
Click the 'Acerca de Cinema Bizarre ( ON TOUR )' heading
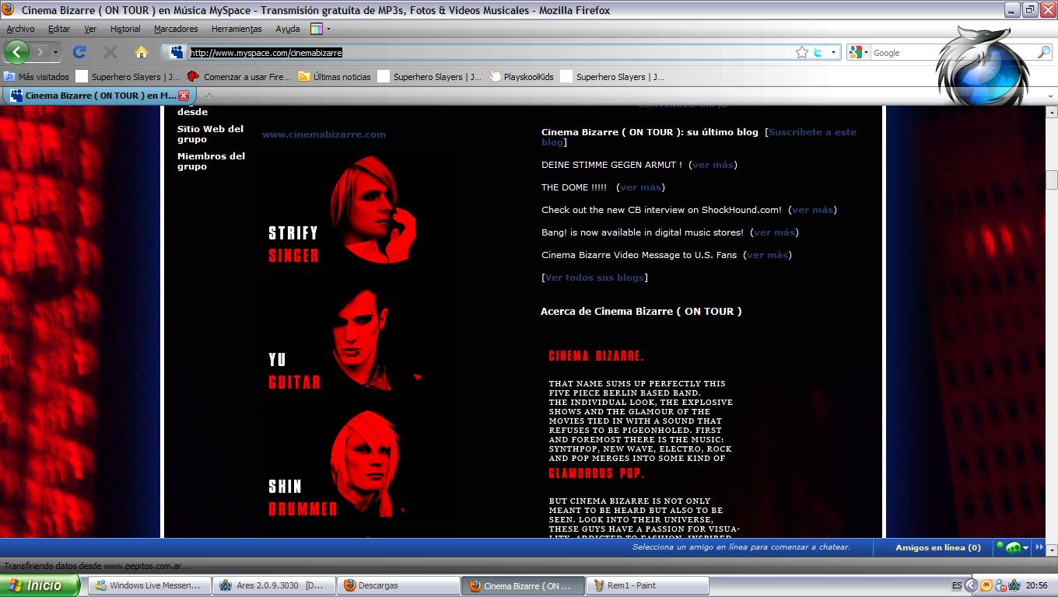[641, 311]
